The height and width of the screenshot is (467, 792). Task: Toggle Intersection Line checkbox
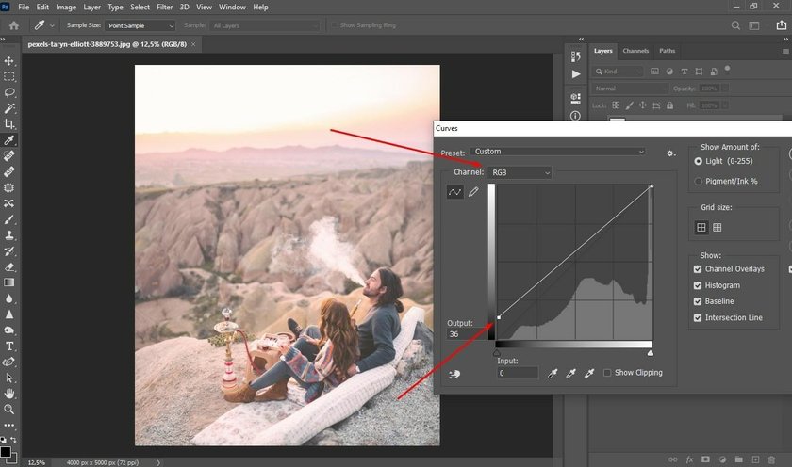[x=698, y=317]
